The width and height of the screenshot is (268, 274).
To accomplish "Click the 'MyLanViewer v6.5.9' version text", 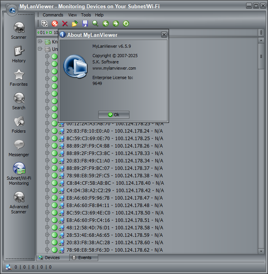I will pyautogui.click(x=112, y=46).
